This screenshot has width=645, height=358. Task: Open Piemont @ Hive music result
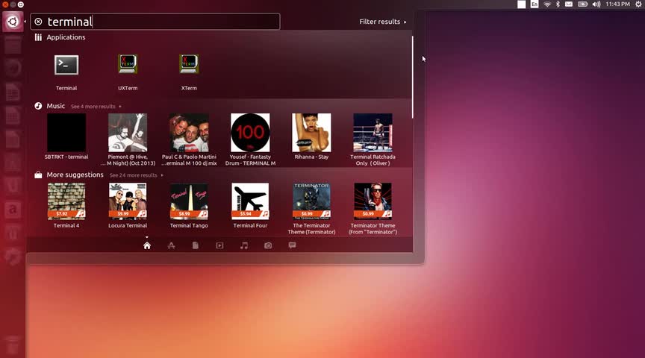pos(128,133)
